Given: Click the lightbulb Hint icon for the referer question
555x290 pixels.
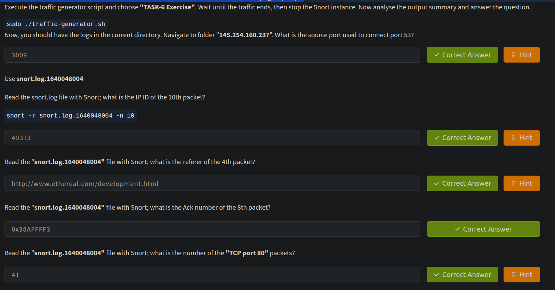Looking at the screenshot, I should [513, 184].
